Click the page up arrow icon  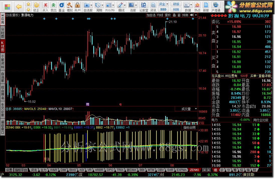click(28, 4)
